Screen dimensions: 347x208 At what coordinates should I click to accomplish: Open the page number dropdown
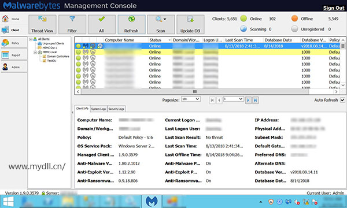coord(233,99)
